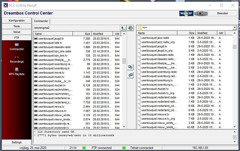Click the vu+ folder icon
240x151 pixels.
[x=139, y=28]
